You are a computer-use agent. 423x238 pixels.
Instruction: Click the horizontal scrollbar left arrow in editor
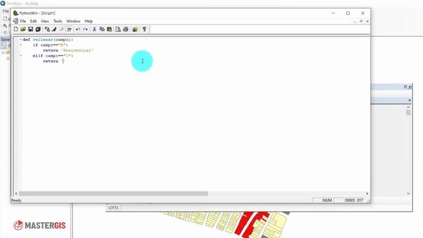[x=16, y=194]
